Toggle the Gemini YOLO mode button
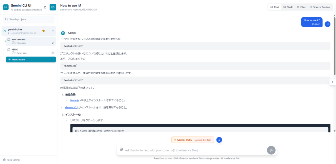The width and height of the screenshot is (336, 164). point(193,140)
